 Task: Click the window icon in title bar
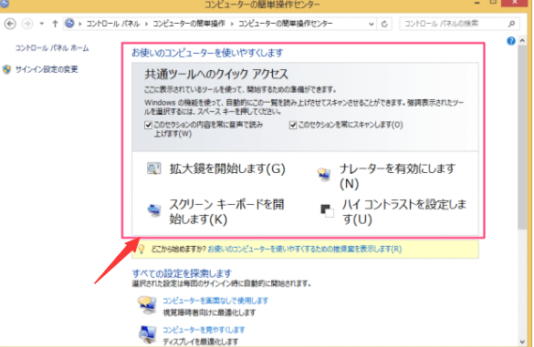point(4,4)
